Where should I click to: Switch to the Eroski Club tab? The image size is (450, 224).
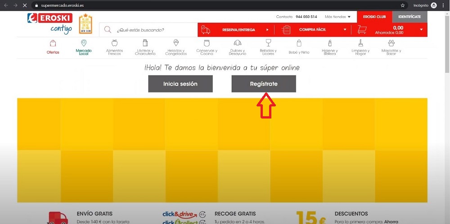[374, 17]
